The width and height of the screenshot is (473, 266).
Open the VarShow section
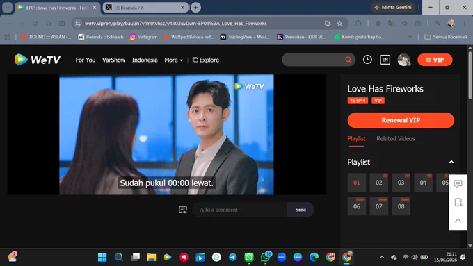pyautogui.click(x=113, y=60)
